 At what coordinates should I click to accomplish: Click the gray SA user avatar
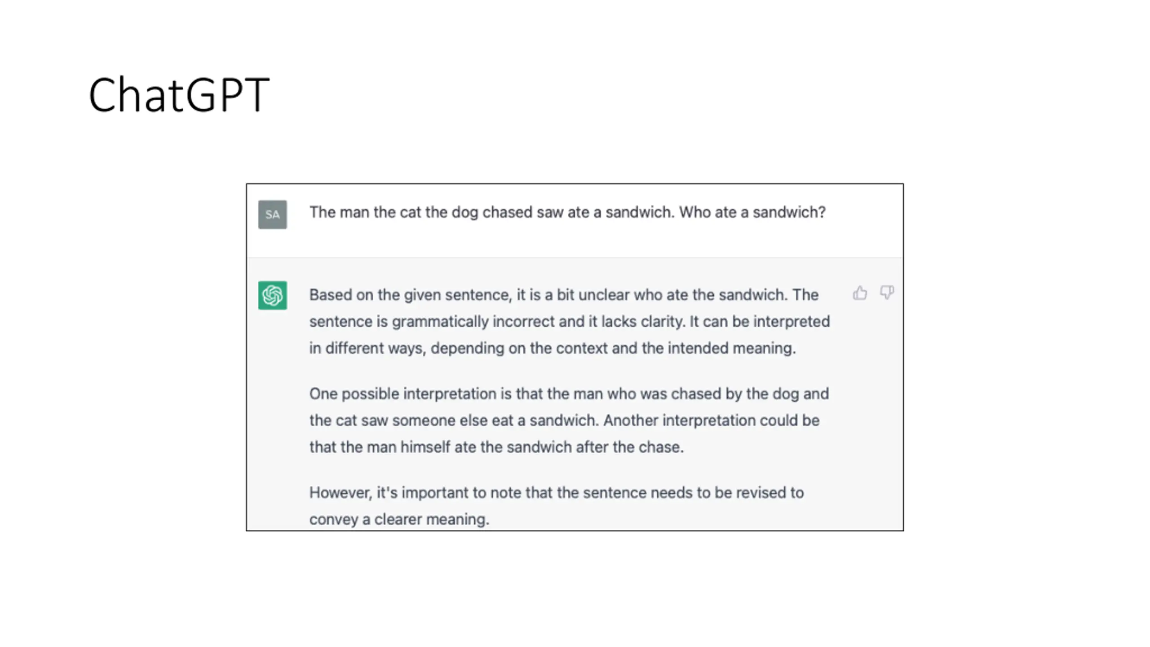point(272,214)
